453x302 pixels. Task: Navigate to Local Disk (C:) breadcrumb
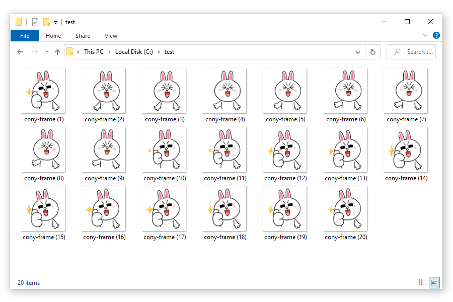click(134, 52)
